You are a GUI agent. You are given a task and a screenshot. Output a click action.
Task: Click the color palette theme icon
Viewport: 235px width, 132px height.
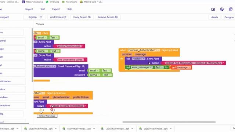[222, 9]
